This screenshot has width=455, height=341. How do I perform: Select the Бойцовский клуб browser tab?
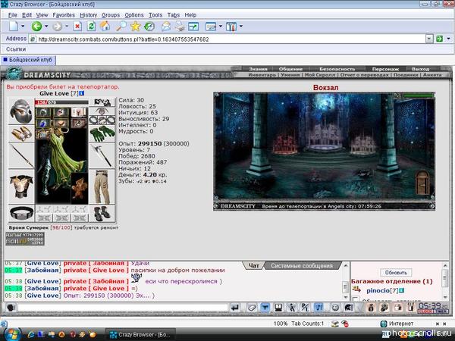(x=28, y=60)
